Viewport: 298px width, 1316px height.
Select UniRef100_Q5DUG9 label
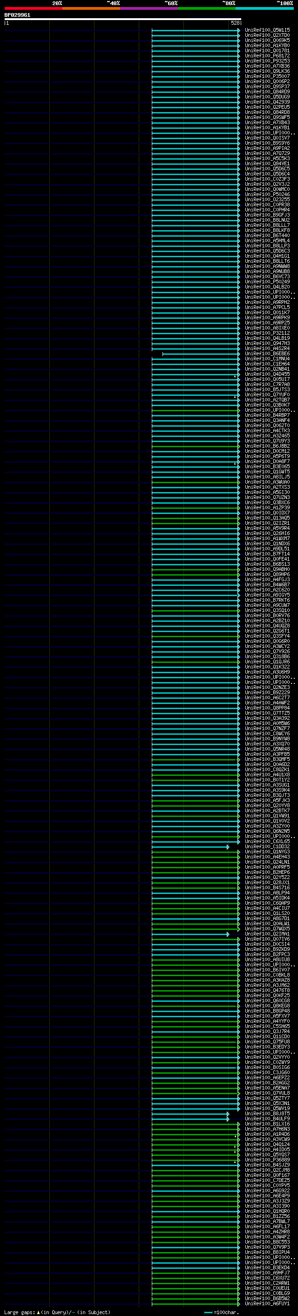point(267,97)
